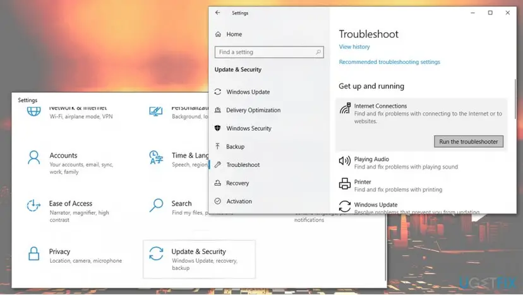Click the Home house icon
Image resolution: width=523 pixels, height=295 pixels.
click(x=218, y=34)
